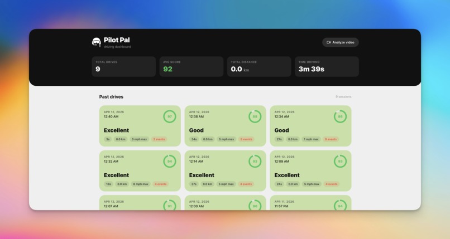Click the 86 score ring
The image size is (450, 239).
[340, 116]
